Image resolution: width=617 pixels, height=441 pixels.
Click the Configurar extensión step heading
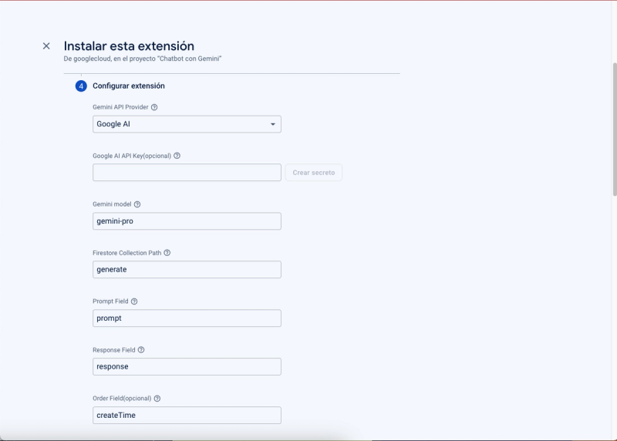(129, 86)
